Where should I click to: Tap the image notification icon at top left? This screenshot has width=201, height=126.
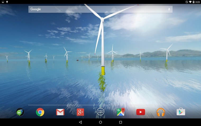[x=3, y=2]
